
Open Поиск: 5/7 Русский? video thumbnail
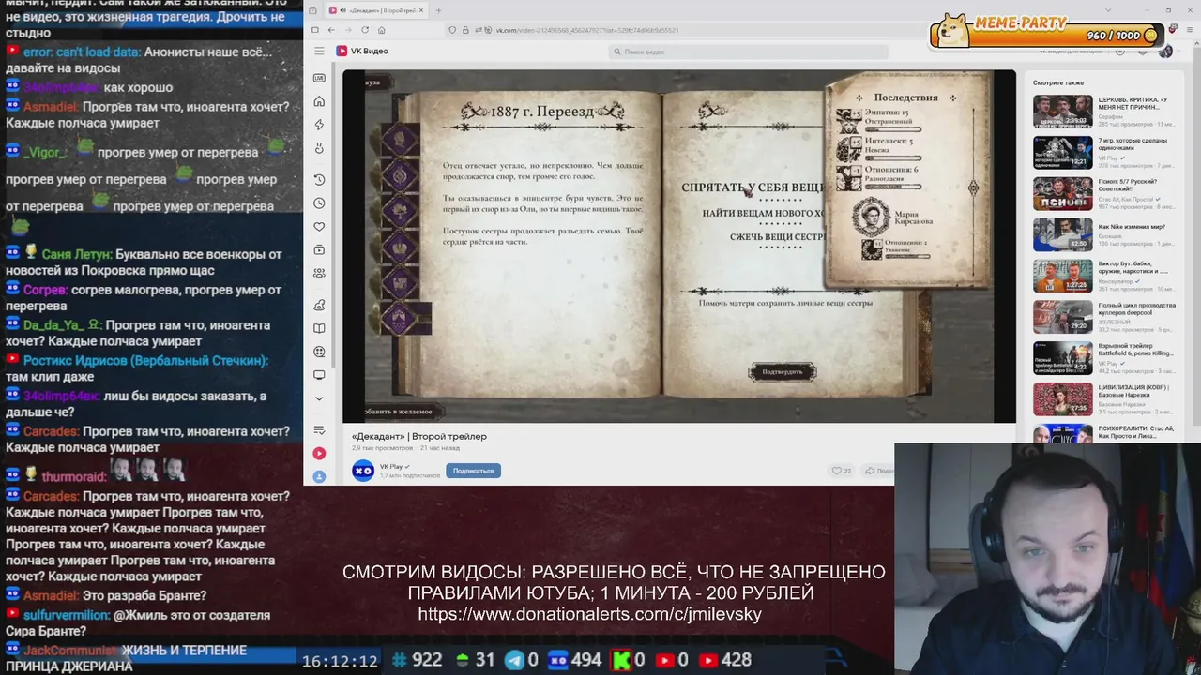1062,194
